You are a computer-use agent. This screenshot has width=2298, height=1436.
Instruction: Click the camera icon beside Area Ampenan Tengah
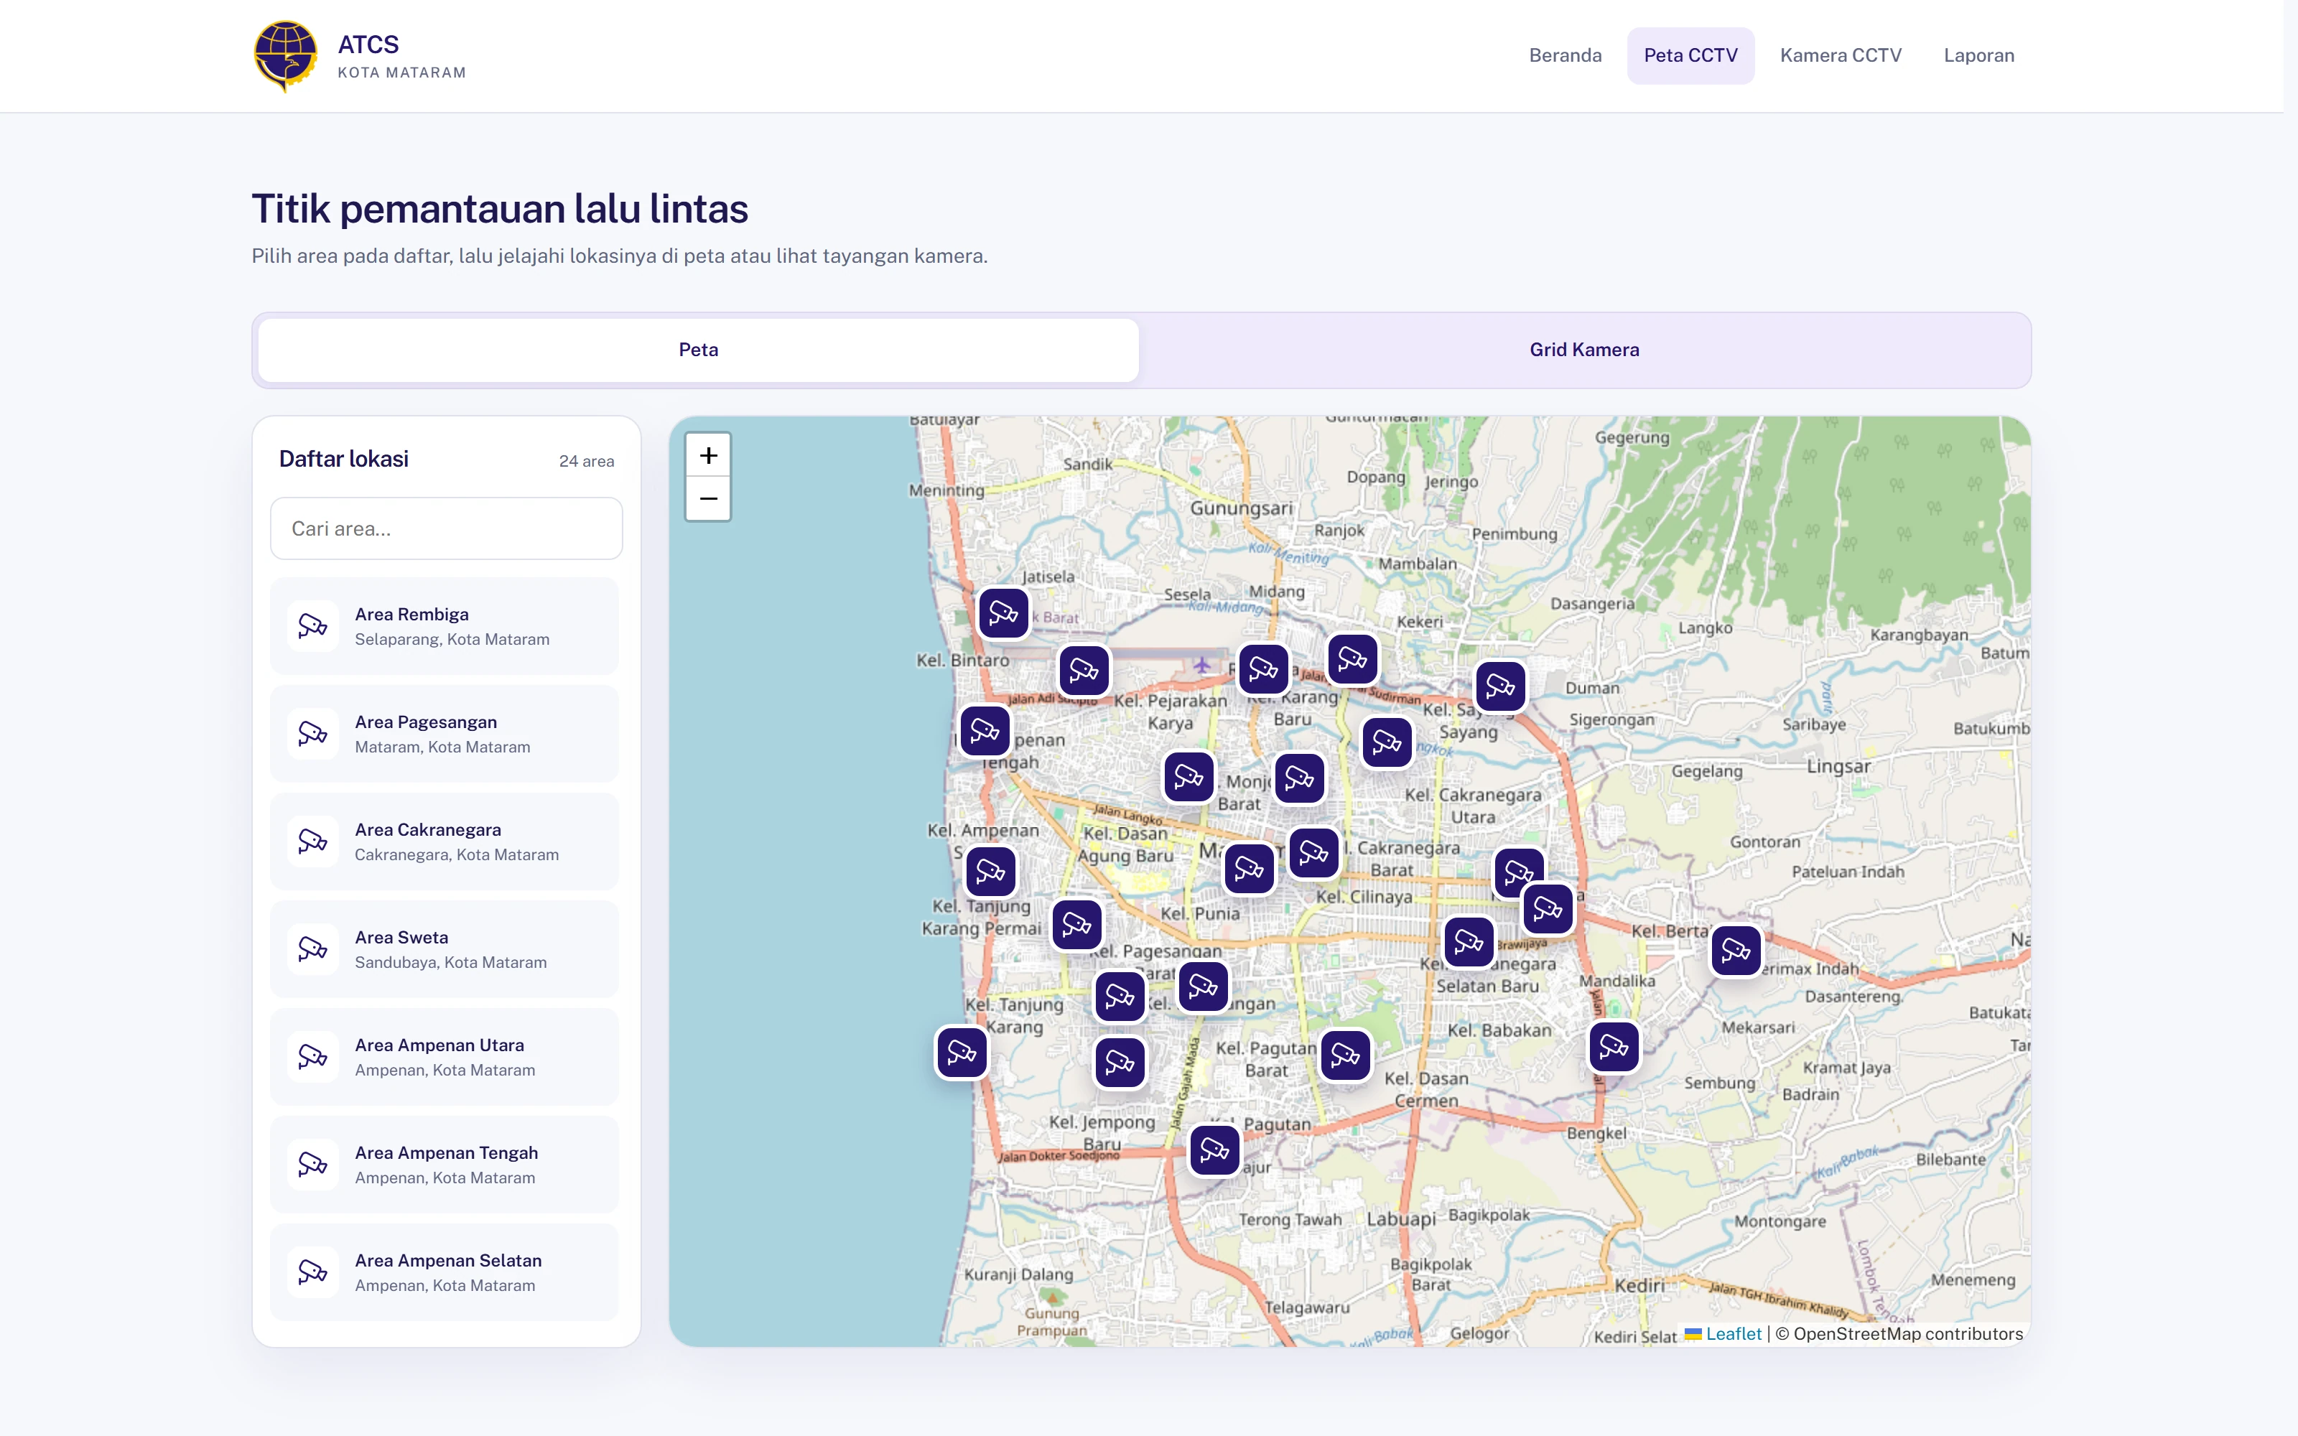pyautogui.click(x=313, y=1165)
